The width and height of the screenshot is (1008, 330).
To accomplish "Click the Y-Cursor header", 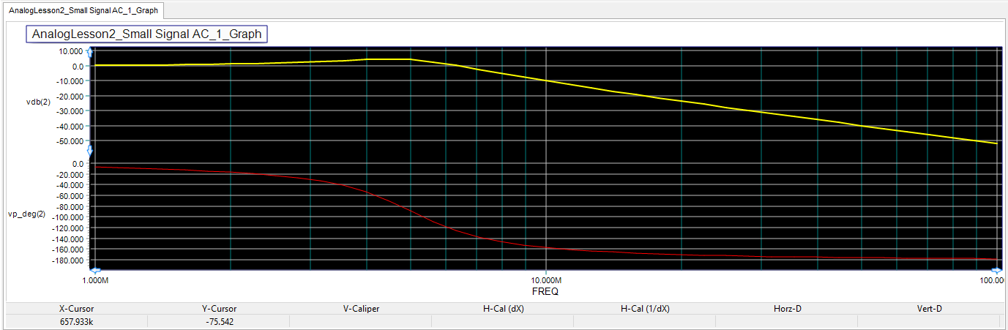I will [219, 309].
